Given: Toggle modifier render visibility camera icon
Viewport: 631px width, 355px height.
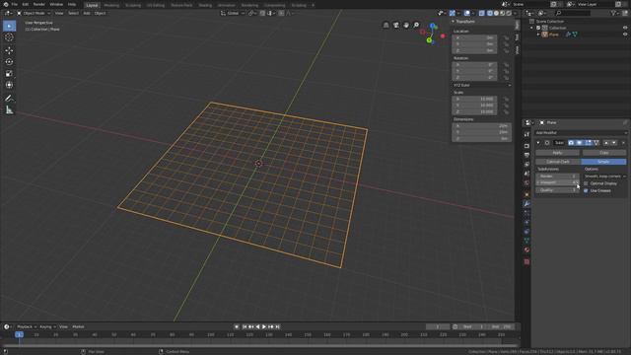Looking at the screenshot, I should tap(571, 143).
